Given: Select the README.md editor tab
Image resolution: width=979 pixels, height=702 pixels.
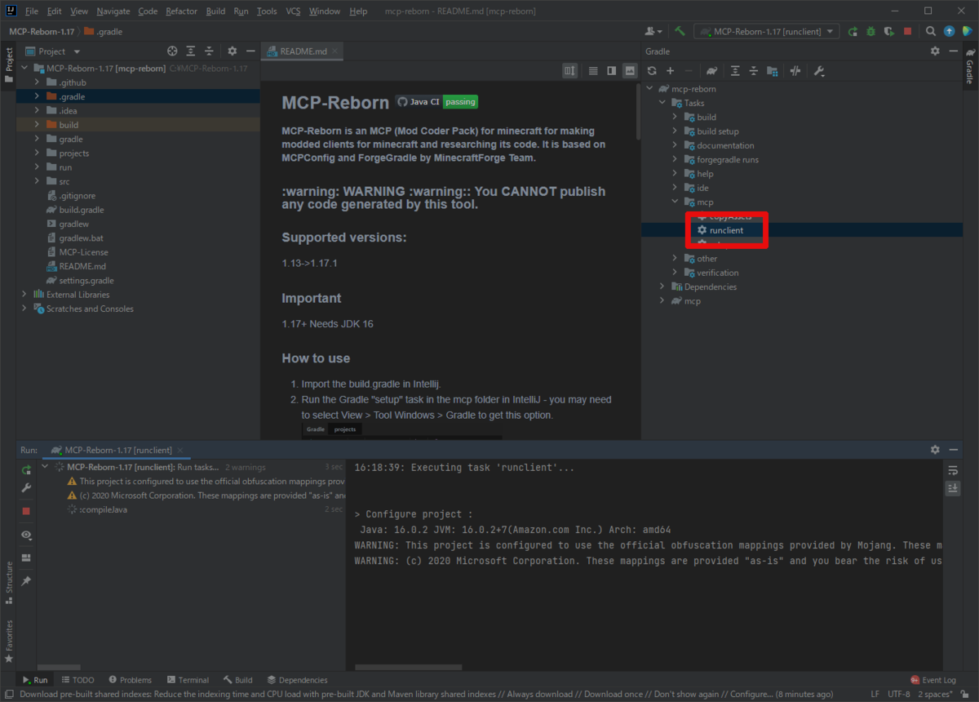Looking at the screenshot, I should 303,51.
